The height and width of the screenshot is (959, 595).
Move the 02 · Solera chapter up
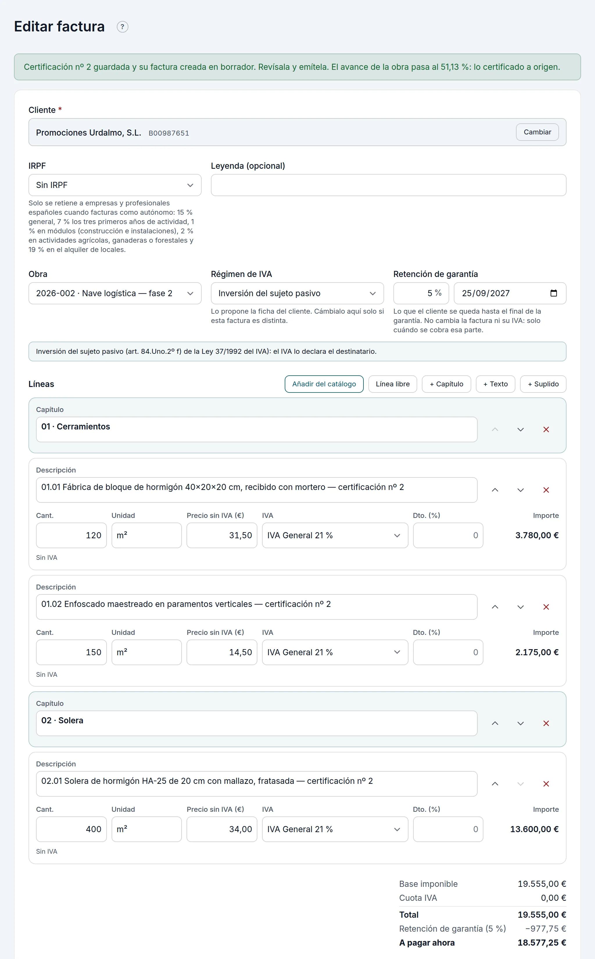(495, 723)
